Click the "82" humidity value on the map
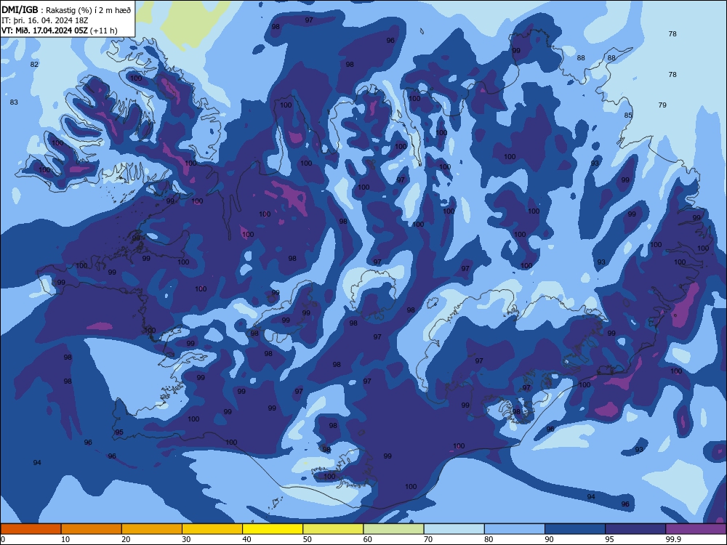Screen dimensions: 727x545 (x=34, y=65)
